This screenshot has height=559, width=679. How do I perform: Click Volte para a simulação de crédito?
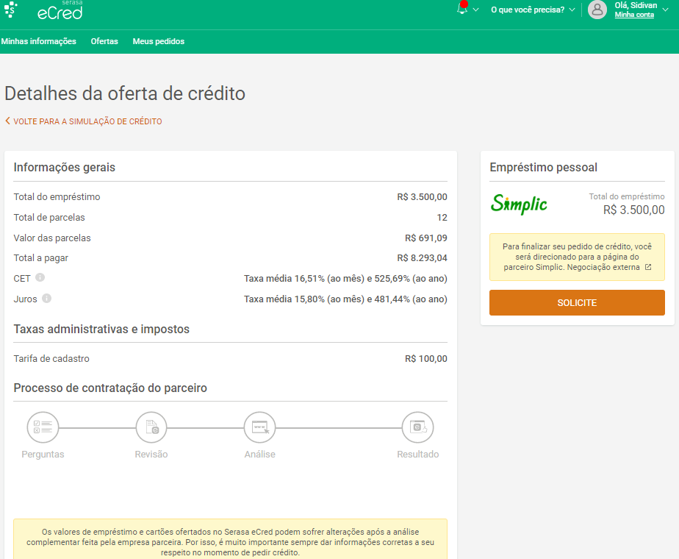[x=84, y=121]
